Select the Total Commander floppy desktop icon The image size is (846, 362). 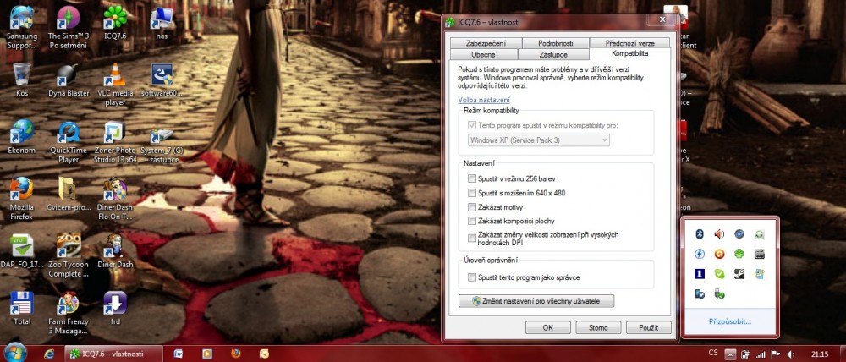click(21, 308)
